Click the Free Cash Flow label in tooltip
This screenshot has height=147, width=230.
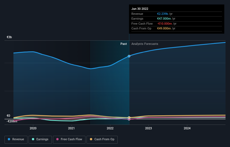coord(142,24)
